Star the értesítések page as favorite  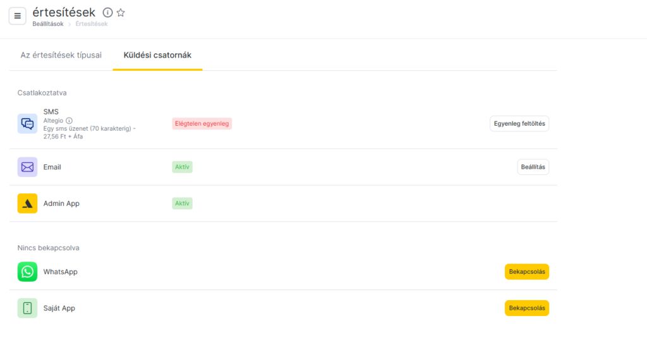point(121,13)
